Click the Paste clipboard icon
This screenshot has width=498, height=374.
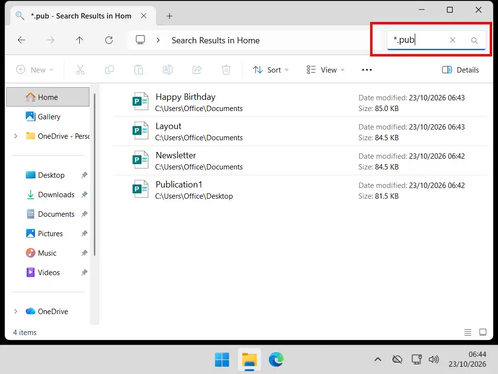tap(139, 70)
